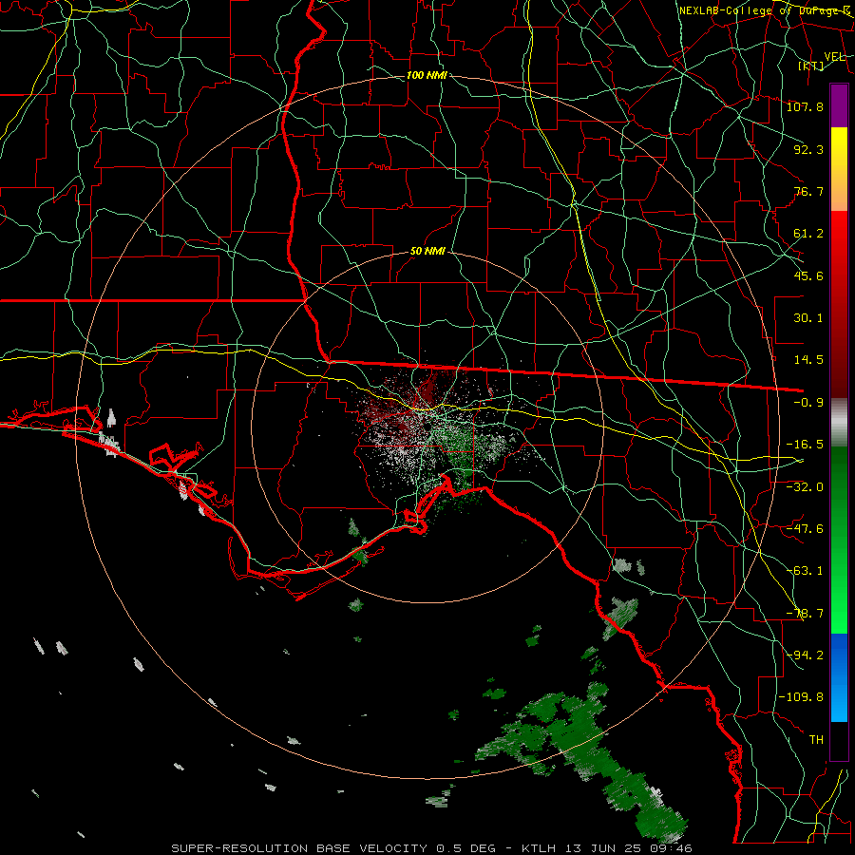Click the TH legend label
Viewport: 855px width, 855px height.
click(816, 740)
